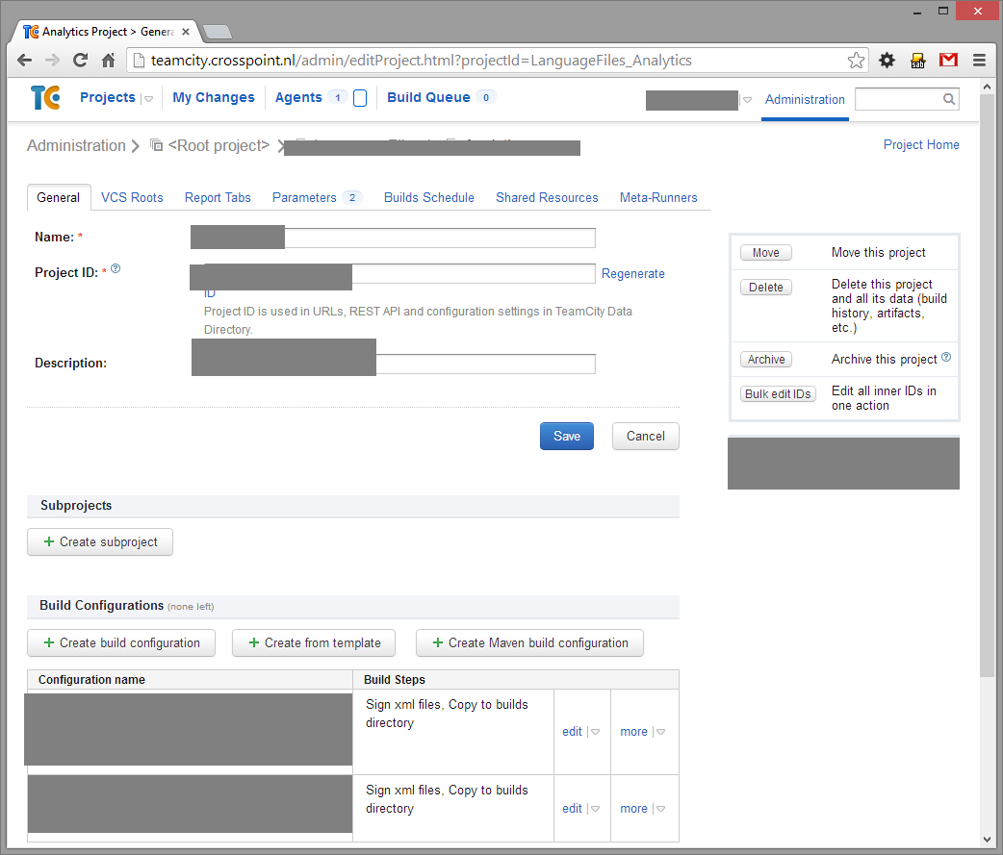Open the Report Tabs tab
Image resolution: width=1003 pixels, height=855 pixels.
[218, 197]
